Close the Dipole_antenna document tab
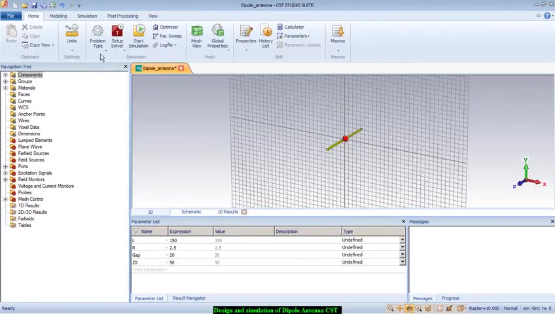The image size is (555, 314). 181,68
